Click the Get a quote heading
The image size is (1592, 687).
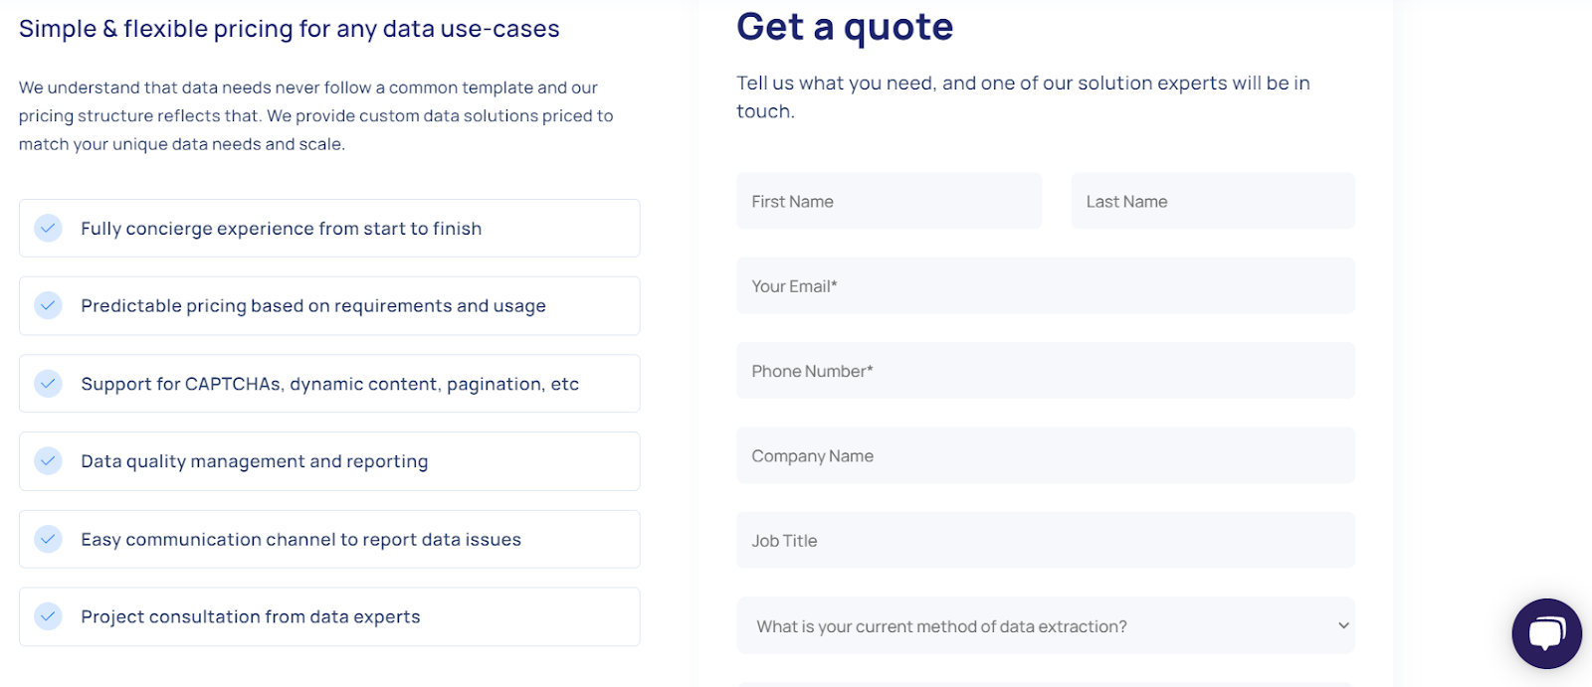tap(844, 27)
